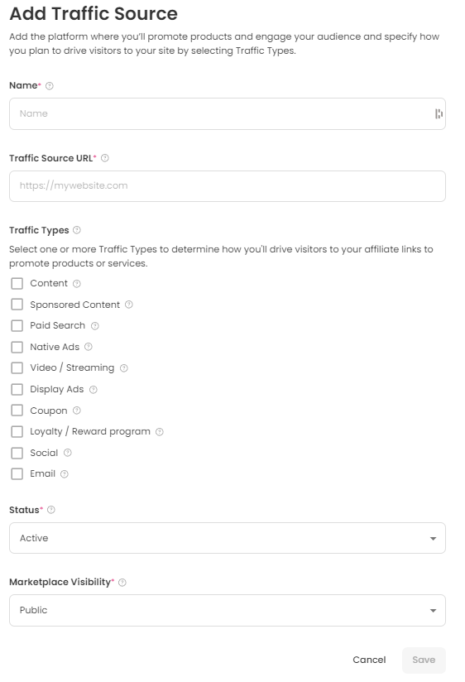Tick the Coupon checkbox
Viewport: 465px width, 682px height.
(x=17, y=411)
